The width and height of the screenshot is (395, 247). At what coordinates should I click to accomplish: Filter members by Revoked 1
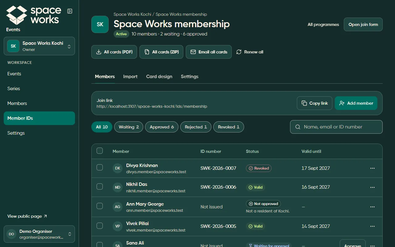(229, 127)
